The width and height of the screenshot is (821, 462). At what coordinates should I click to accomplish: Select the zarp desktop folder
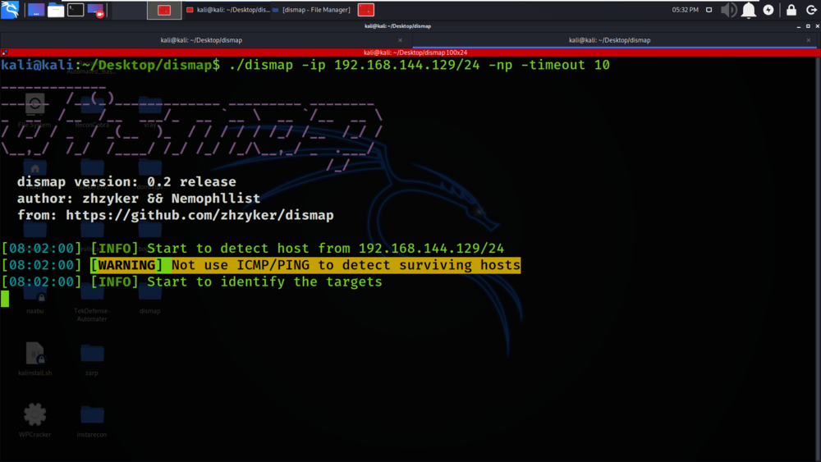click(x=92, y=359)
